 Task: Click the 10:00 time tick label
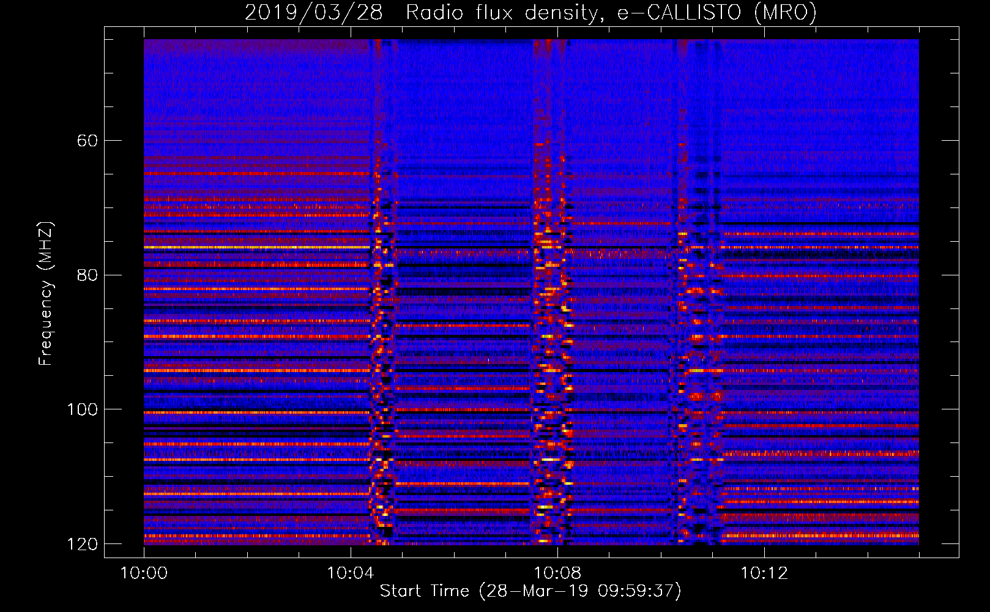144,573
